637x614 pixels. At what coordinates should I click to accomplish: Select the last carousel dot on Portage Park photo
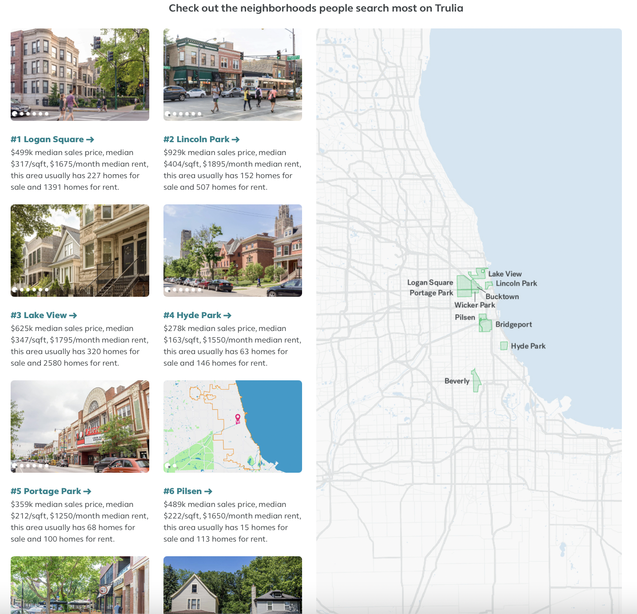click(47, 466)
